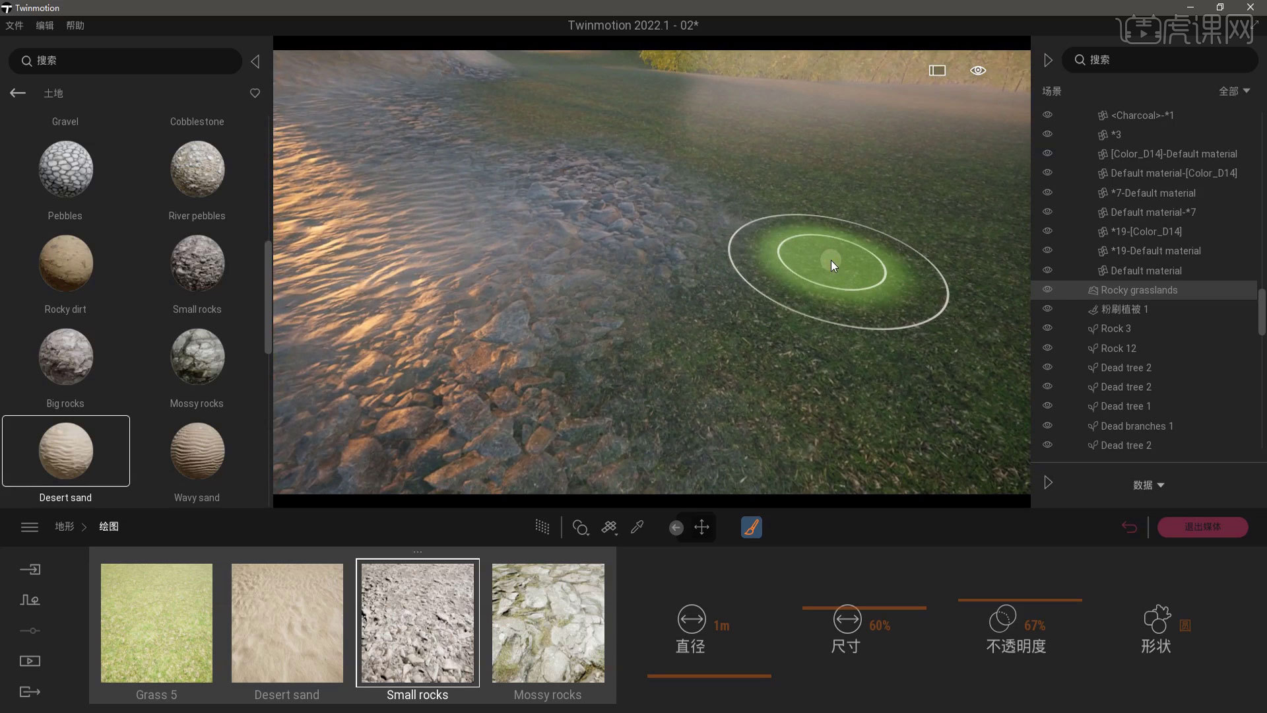Open the hamburger menu near 地形

[30, 527]
